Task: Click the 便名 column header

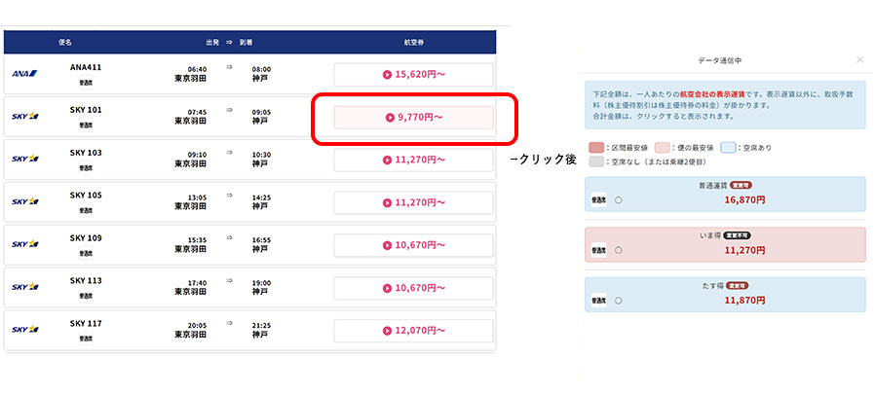Action: coord(65,42)
